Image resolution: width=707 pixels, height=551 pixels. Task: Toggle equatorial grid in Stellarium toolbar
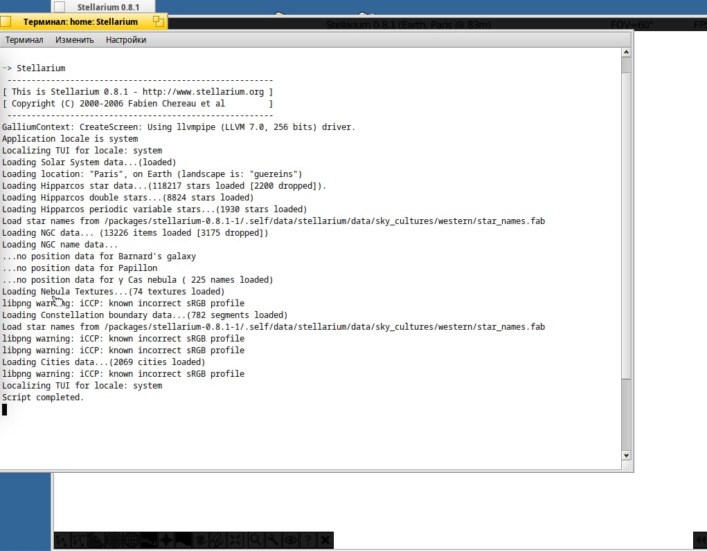pyautogui.click(x=132, y=540)
